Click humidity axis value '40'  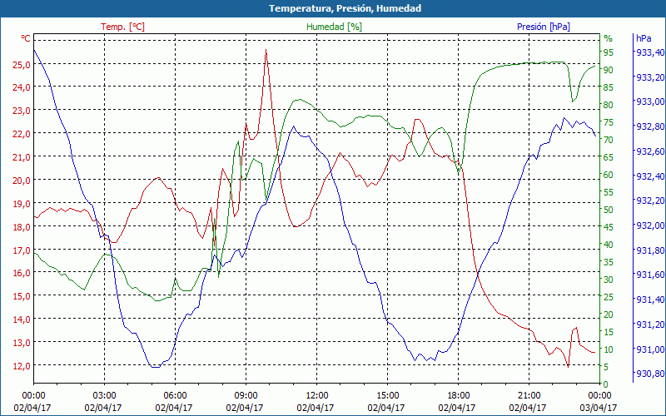click(609, 245)
